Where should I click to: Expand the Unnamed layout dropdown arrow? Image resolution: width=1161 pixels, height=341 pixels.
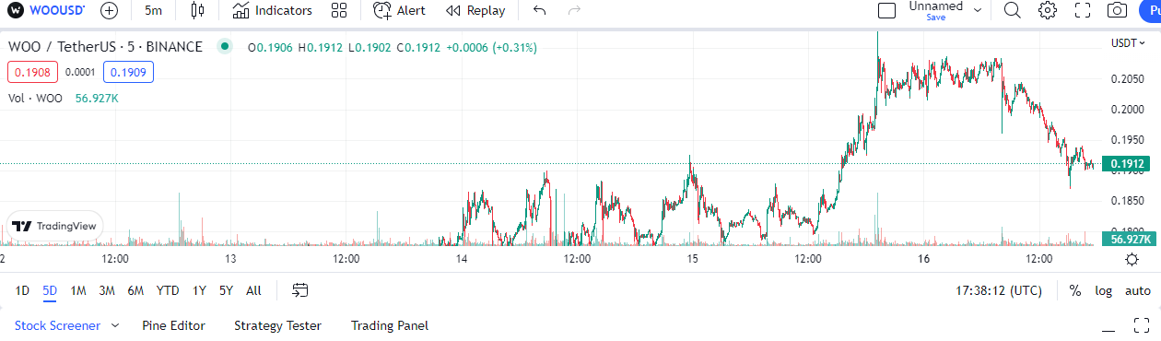coord(978,11)
